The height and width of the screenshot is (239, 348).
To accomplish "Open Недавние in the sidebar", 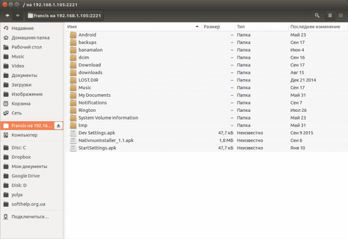I will [32, 28].
